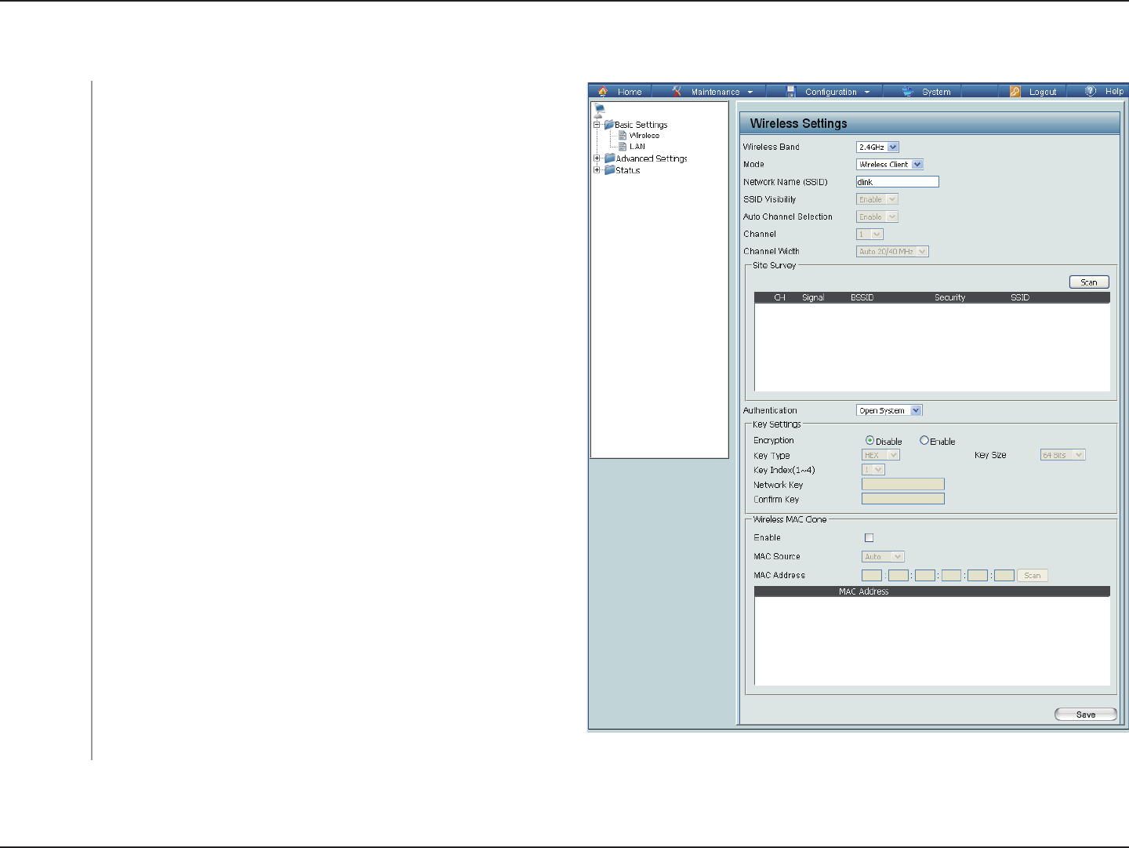This screenshot has height=848, width=1129.
Task: Click the LAN page icon in tree
Action: coord(623,146)
